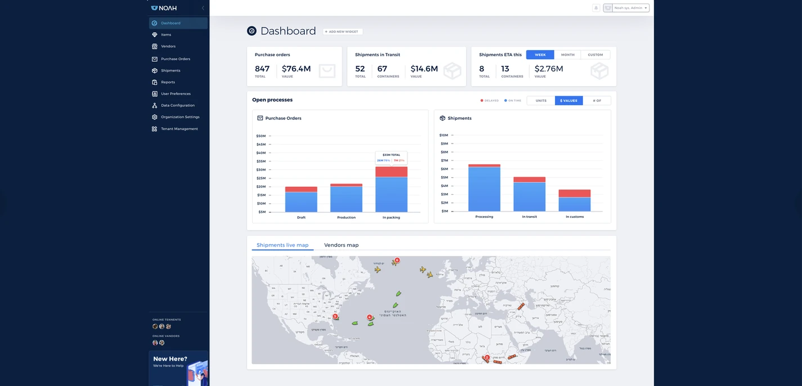The image size is (802, 386).
Task: Go to Items in the sidebar
Action: coord(178,35)
